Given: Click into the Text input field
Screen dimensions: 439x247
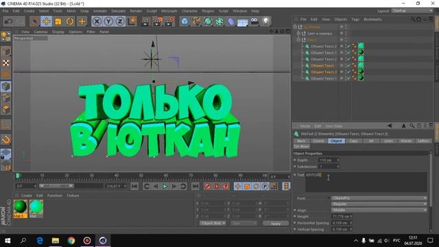Looking at the screenshot, I should [x=366, y=182].
